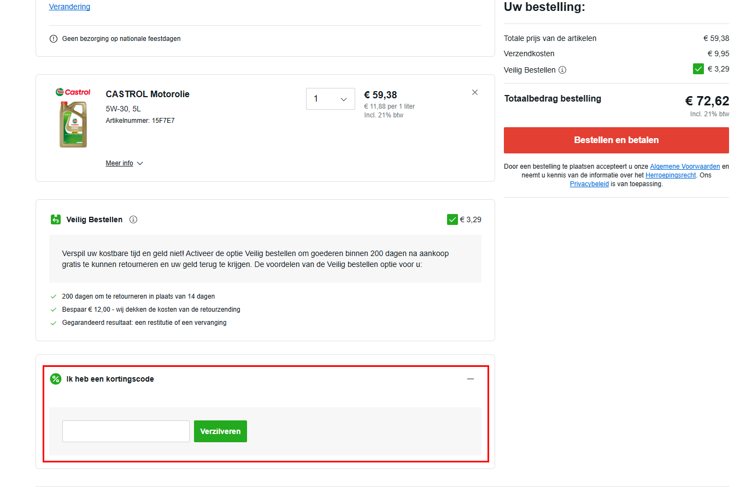Click the green checkmark beside '200 dagen om te retourneren'
Viewport: 752px width, 487px height.
click(x=53, y=296)
